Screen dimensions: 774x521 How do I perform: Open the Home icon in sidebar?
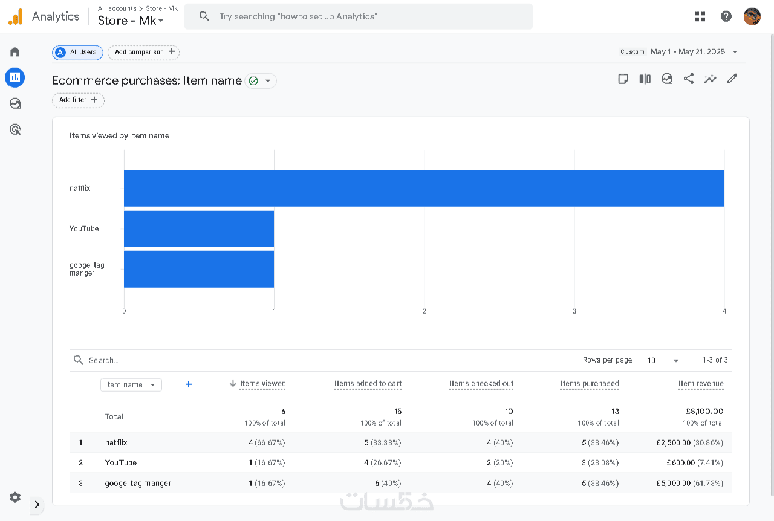pos(15,52)
